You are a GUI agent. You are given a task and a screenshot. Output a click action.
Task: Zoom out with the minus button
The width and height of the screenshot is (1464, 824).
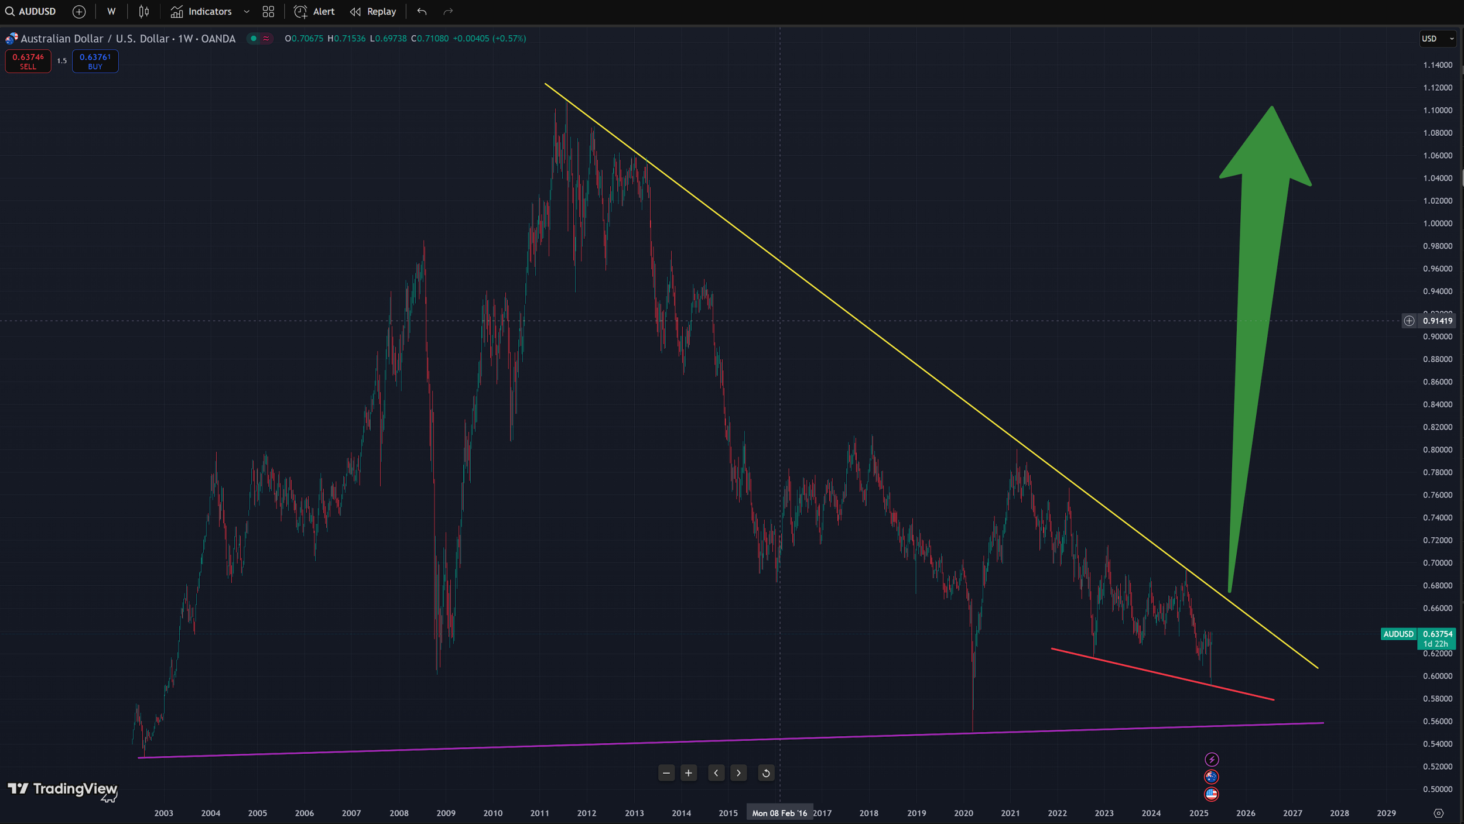pyautogui.click(x=666, y=773)
